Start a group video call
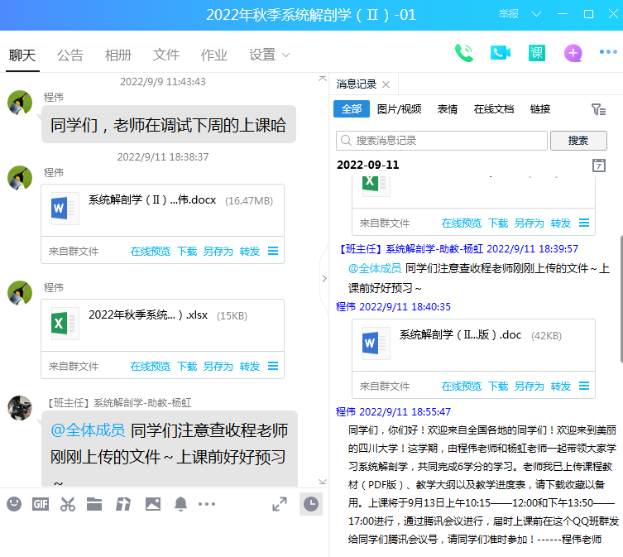 click(x=500, y=53)
